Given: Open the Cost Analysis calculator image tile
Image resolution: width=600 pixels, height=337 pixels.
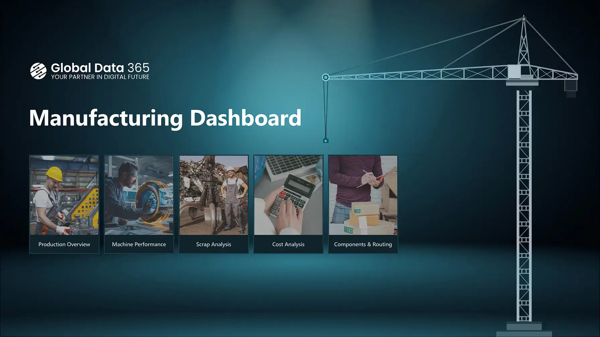Looking at the screenshot, I should [288, 195].
